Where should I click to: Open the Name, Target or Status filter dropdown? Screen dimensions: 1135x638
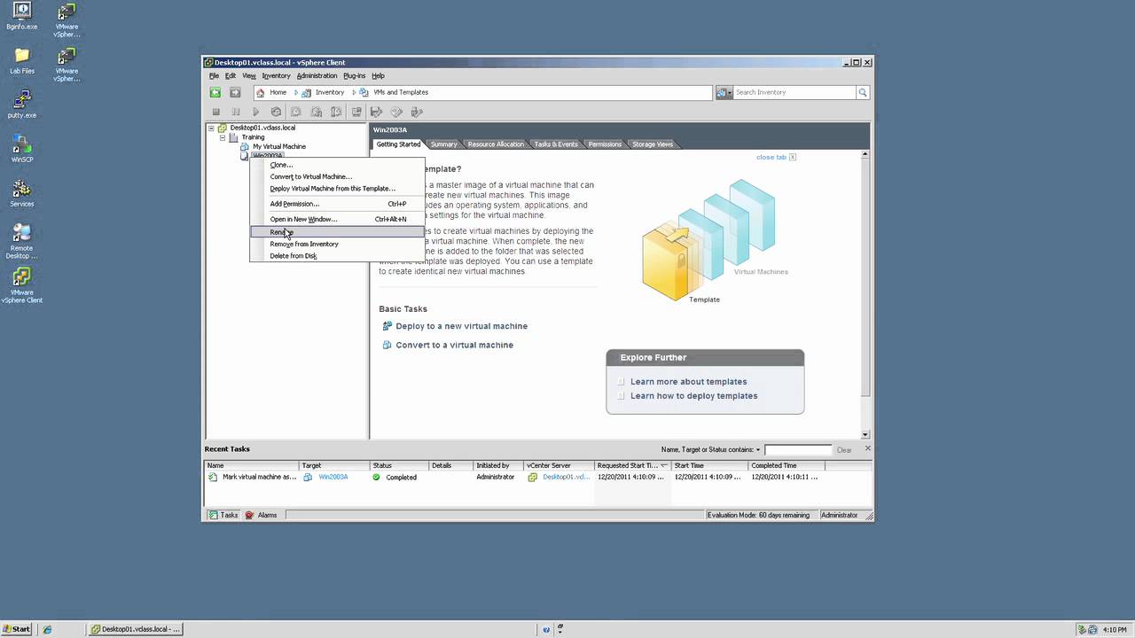[x=758, y=450]
